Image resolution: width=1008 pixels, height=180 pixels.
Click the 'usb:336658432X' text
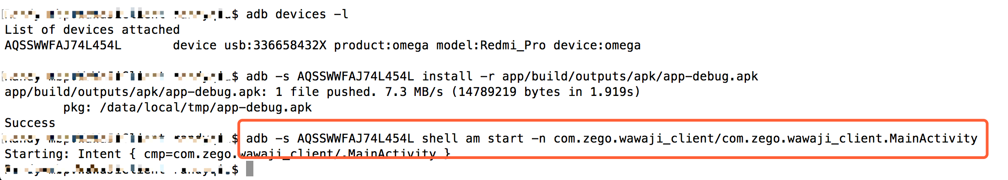(275, 45)
